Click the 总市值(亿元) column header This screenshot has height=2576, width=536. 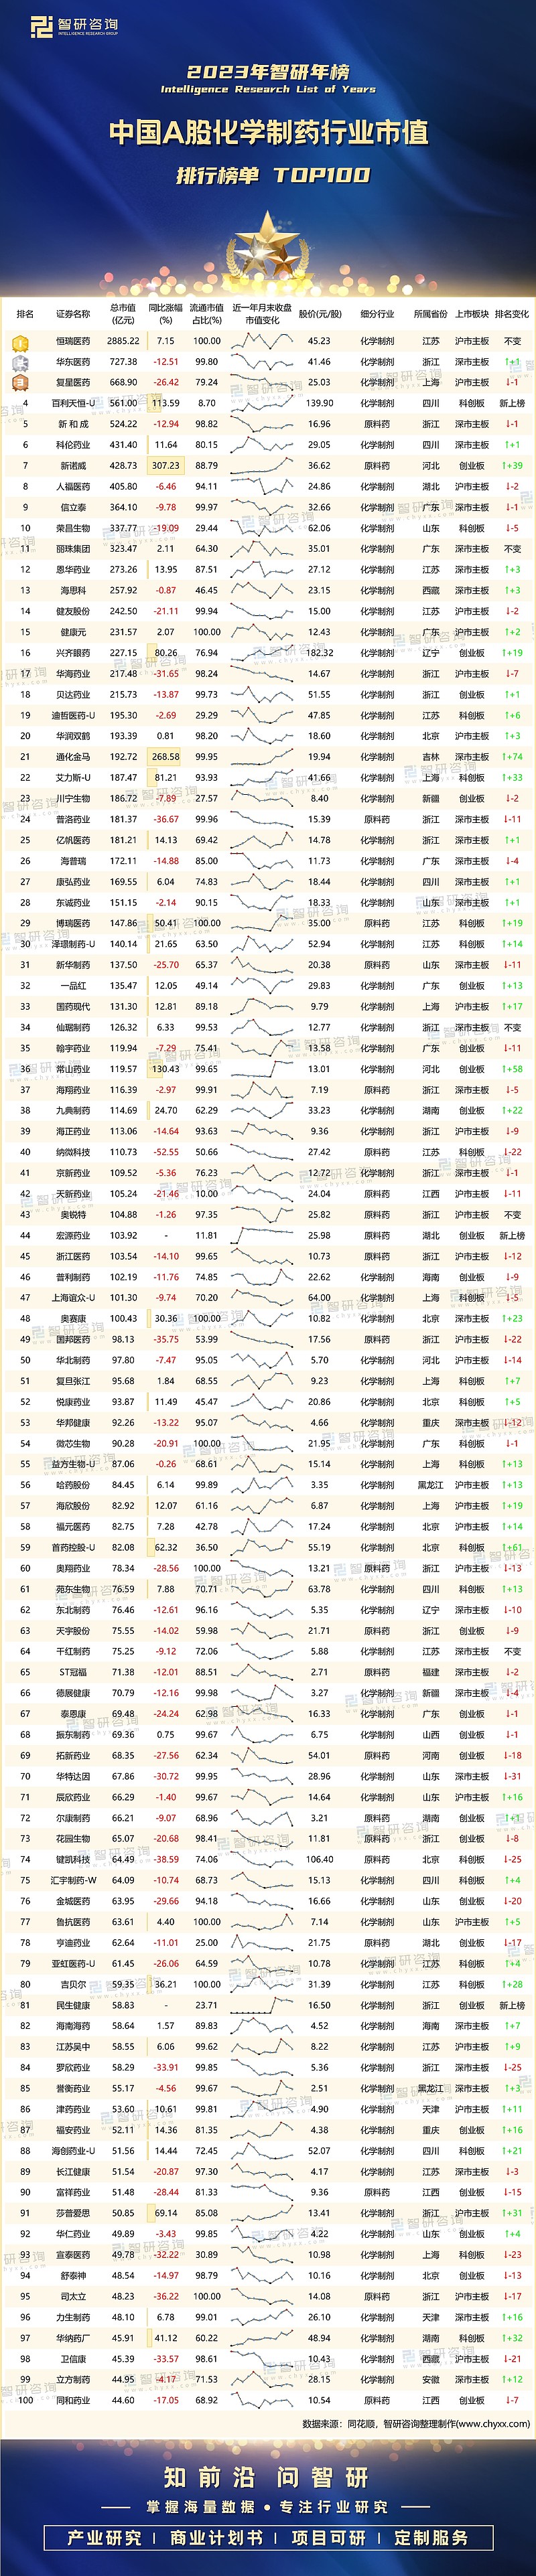click(x=123, y=314)
